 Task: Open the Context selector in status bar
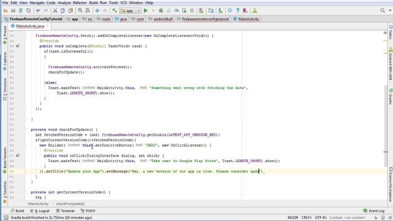[348, 217]
